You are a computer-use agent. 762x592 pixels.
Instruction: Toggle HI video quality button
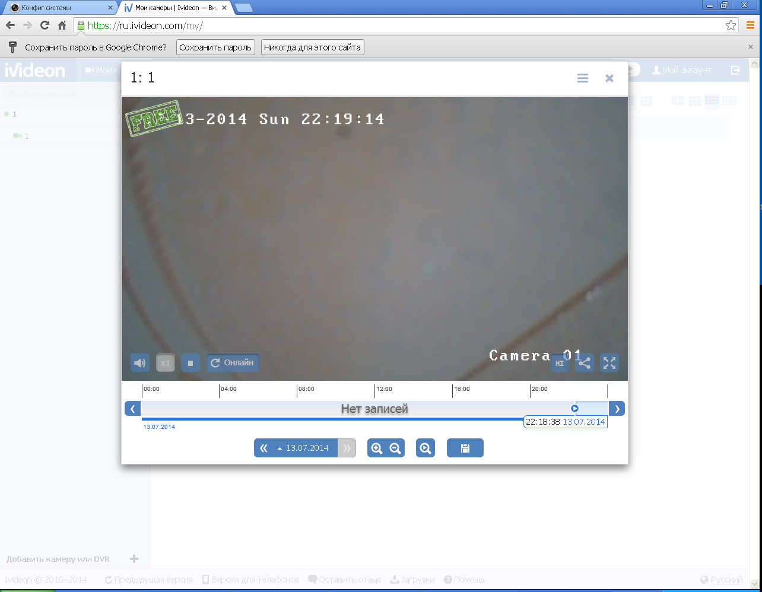tap(560, 363)
